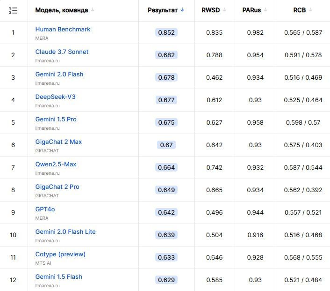Open Claude 3.7 Sonnet entry
330x291 pixels.
point(62,52)
